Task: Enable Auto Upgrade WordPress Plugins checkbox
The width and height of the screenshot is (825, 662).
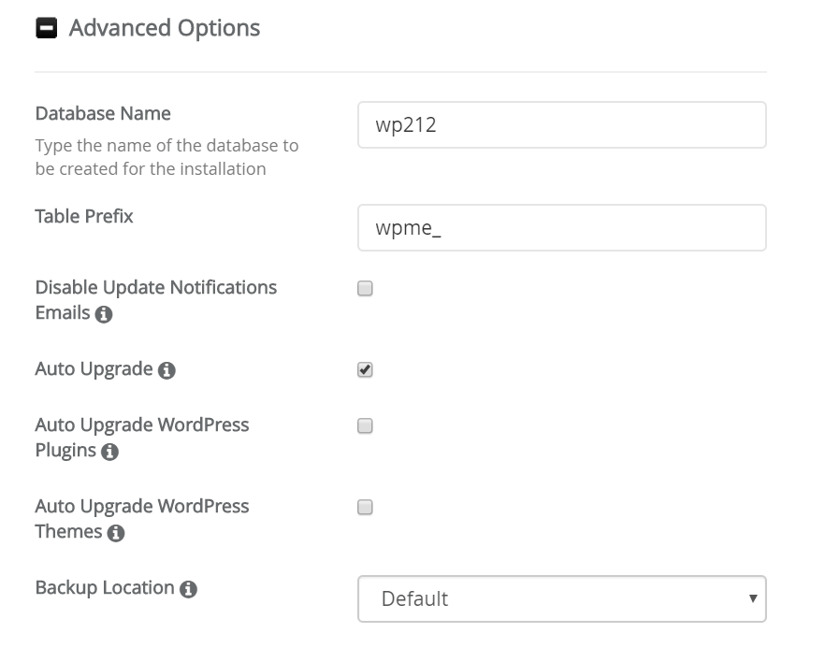Action: click(365, 425)
